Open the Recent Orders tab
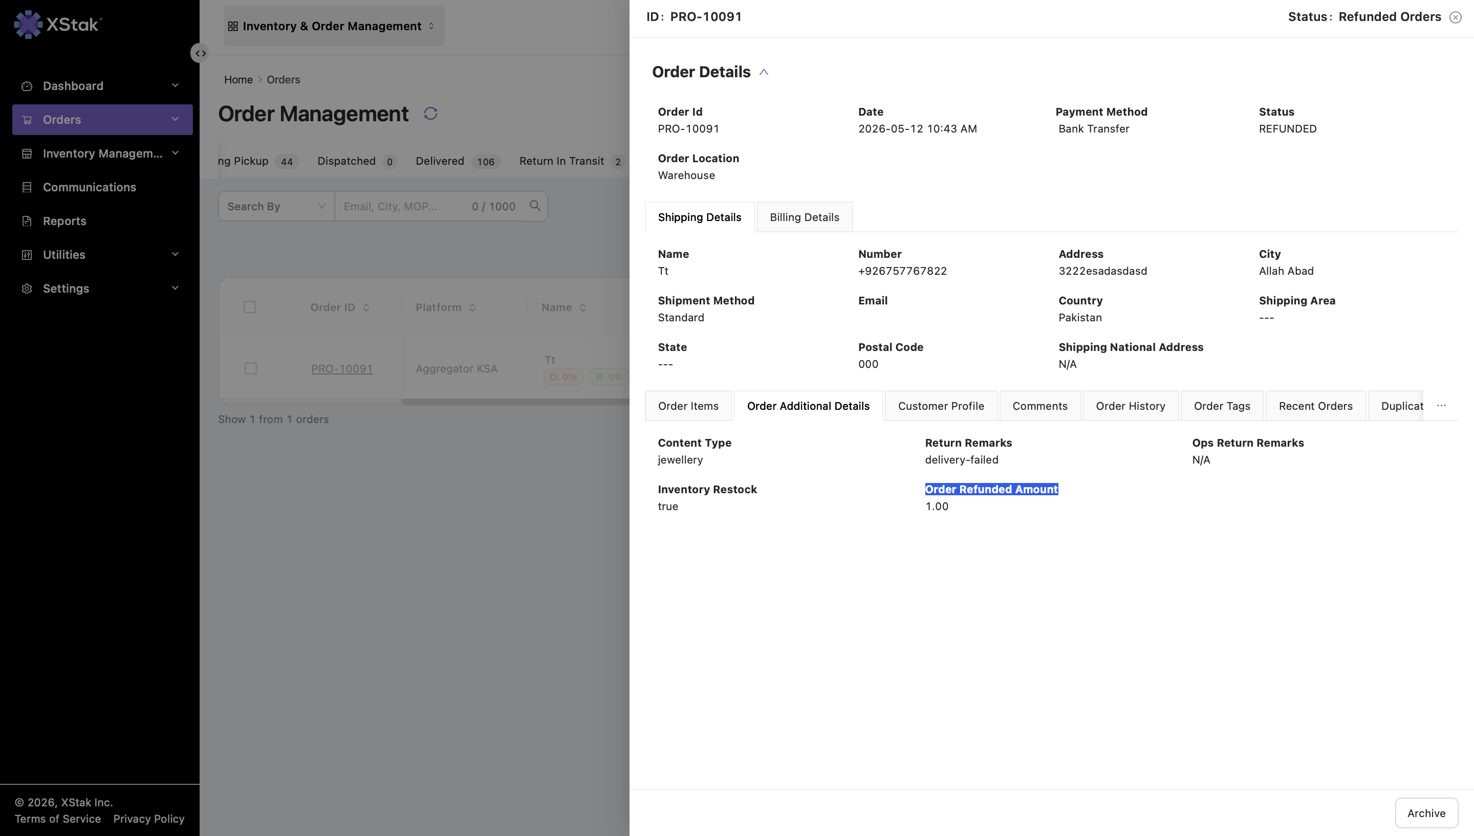1474x836 pixels. pos(1315,406)
